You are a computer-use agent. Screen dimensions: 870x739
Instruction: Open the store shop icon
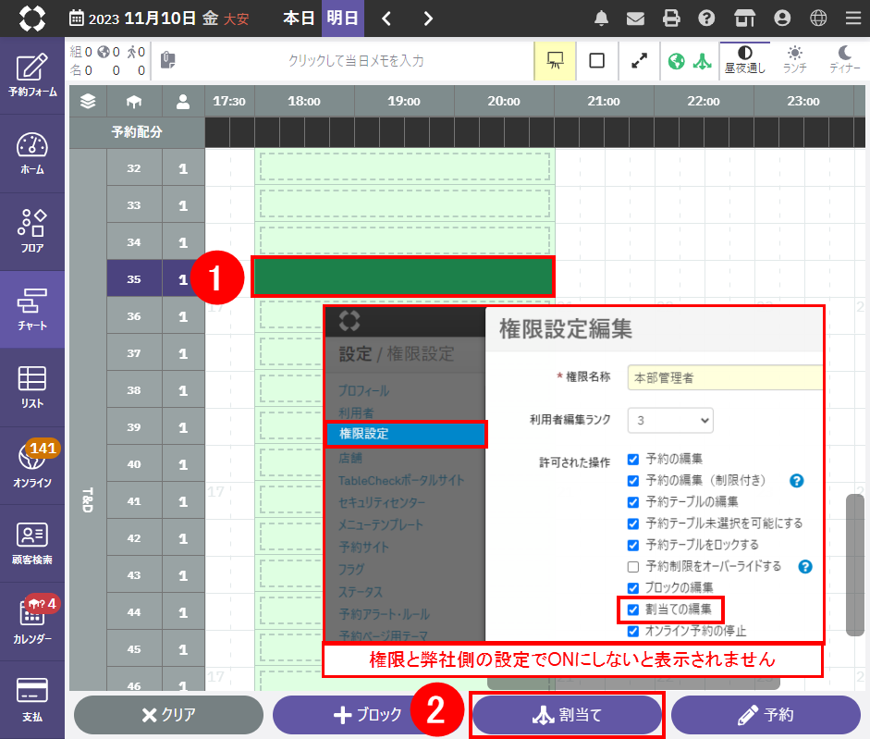pyautogui.click(x=744, y=18)
